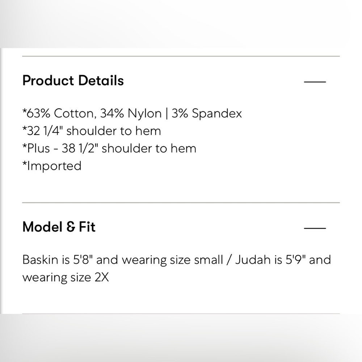Click the vertical bar separator before 3% Spandex
Screen dimensions: 362x362
click(167, 114)
